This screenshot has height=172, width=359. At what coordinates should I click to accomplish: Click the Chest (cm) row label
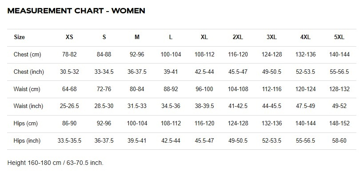[x=28, y=55]
